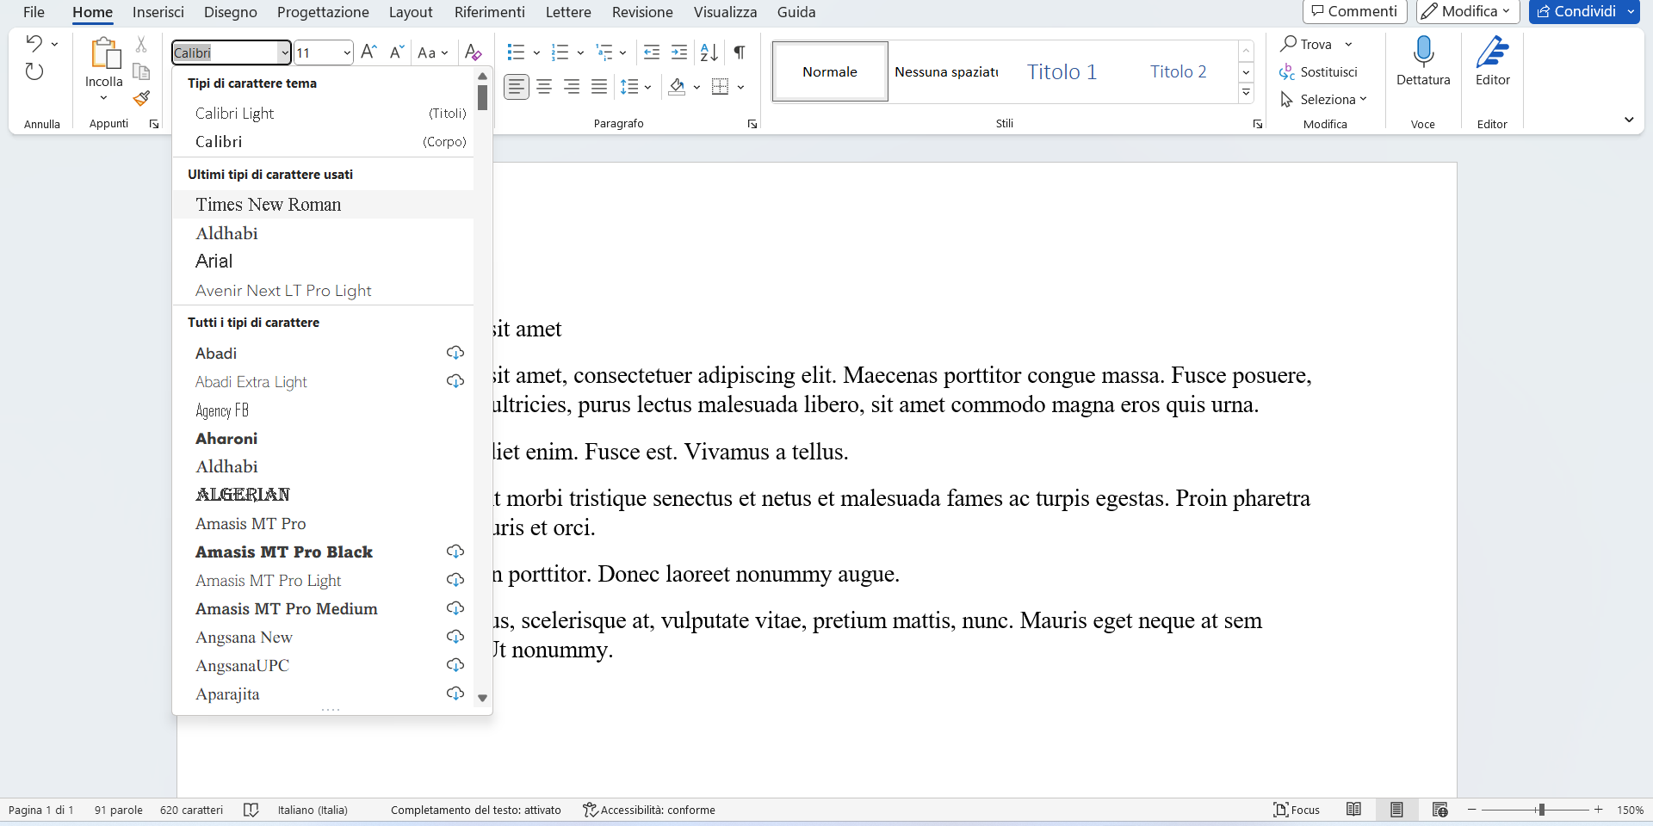Viewport: 1653px width, 826px height.
Task: Open the borders dropdown menu
Action: 741,86
